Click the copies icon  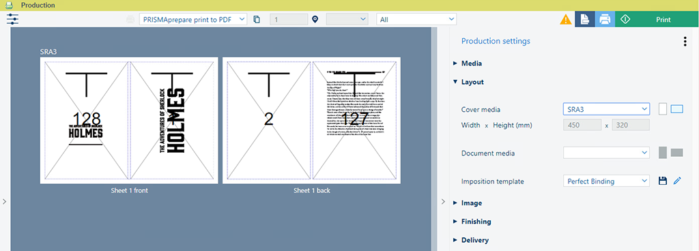click(x=257, y=20)
